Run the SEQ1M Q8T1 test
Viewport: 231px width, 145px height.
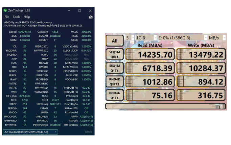tap(115, 55)
